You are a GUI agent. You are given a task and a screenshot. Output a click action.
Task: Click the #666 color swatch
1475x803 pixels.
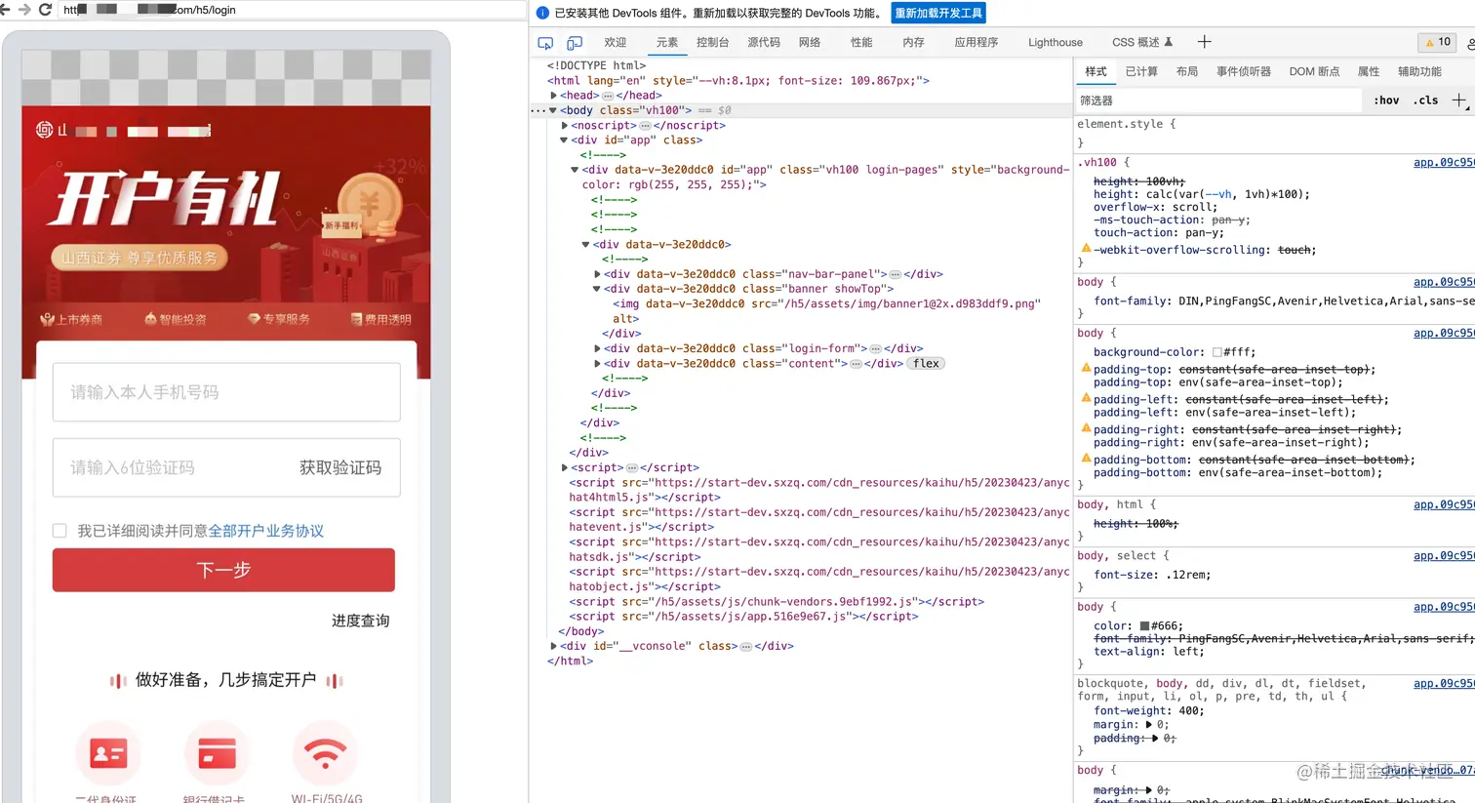tap(1145, 626)
